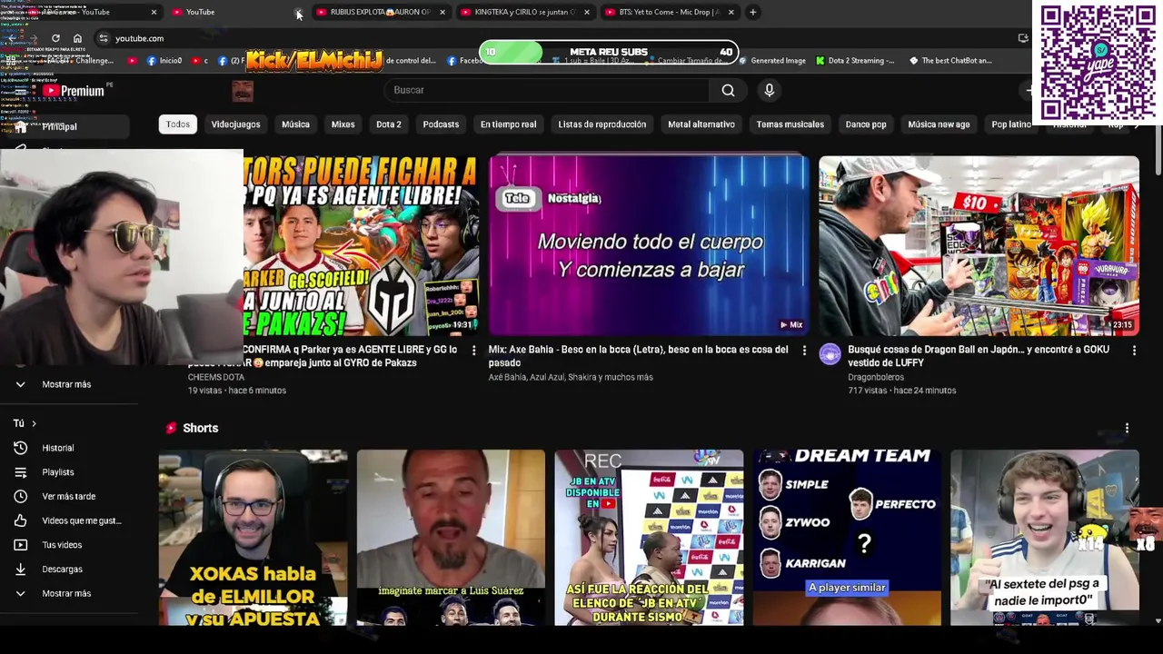The width and height of the screenshot is (1163, 654).
Task: Close the BTS Yet to Come tab
Action: [x=731, y=12]
